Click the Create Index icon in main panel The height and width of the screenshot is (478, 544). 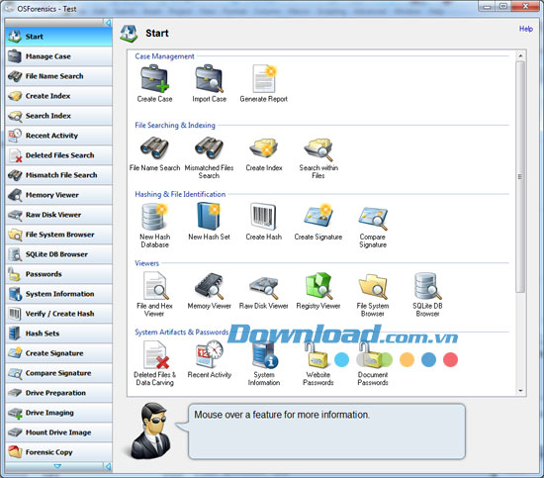click(x=264, y=148)
